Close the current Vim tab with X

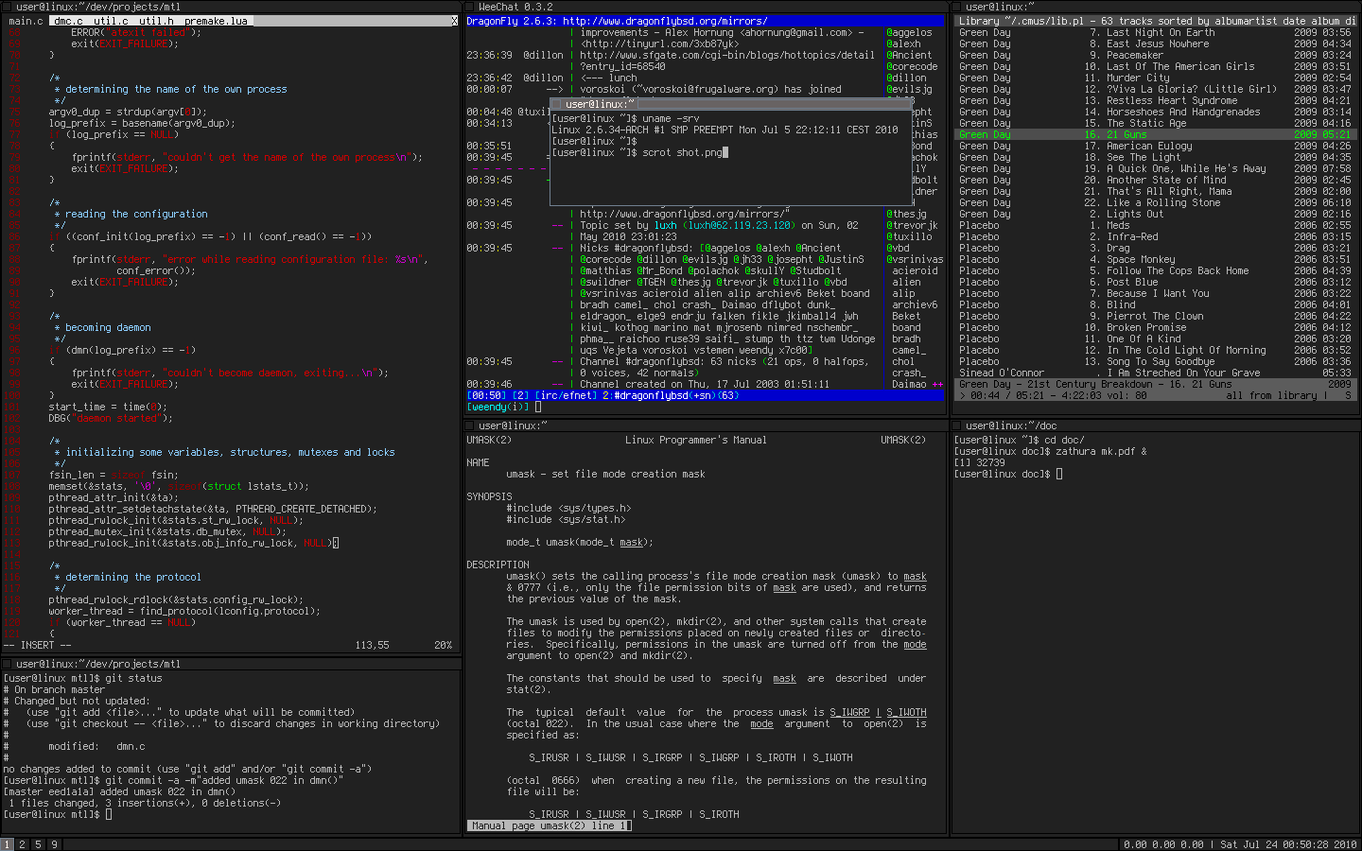point(454,21)
